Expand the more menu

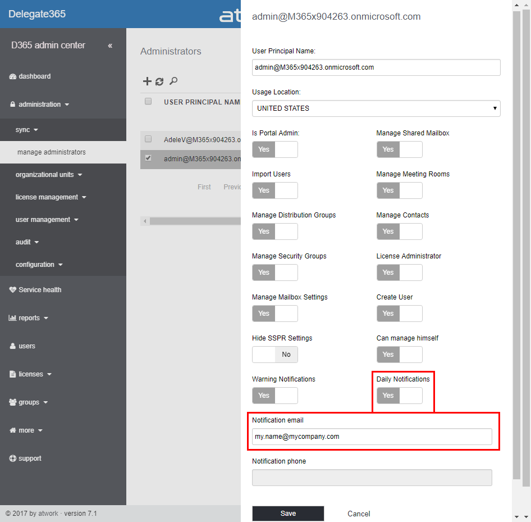click(26, 430)
